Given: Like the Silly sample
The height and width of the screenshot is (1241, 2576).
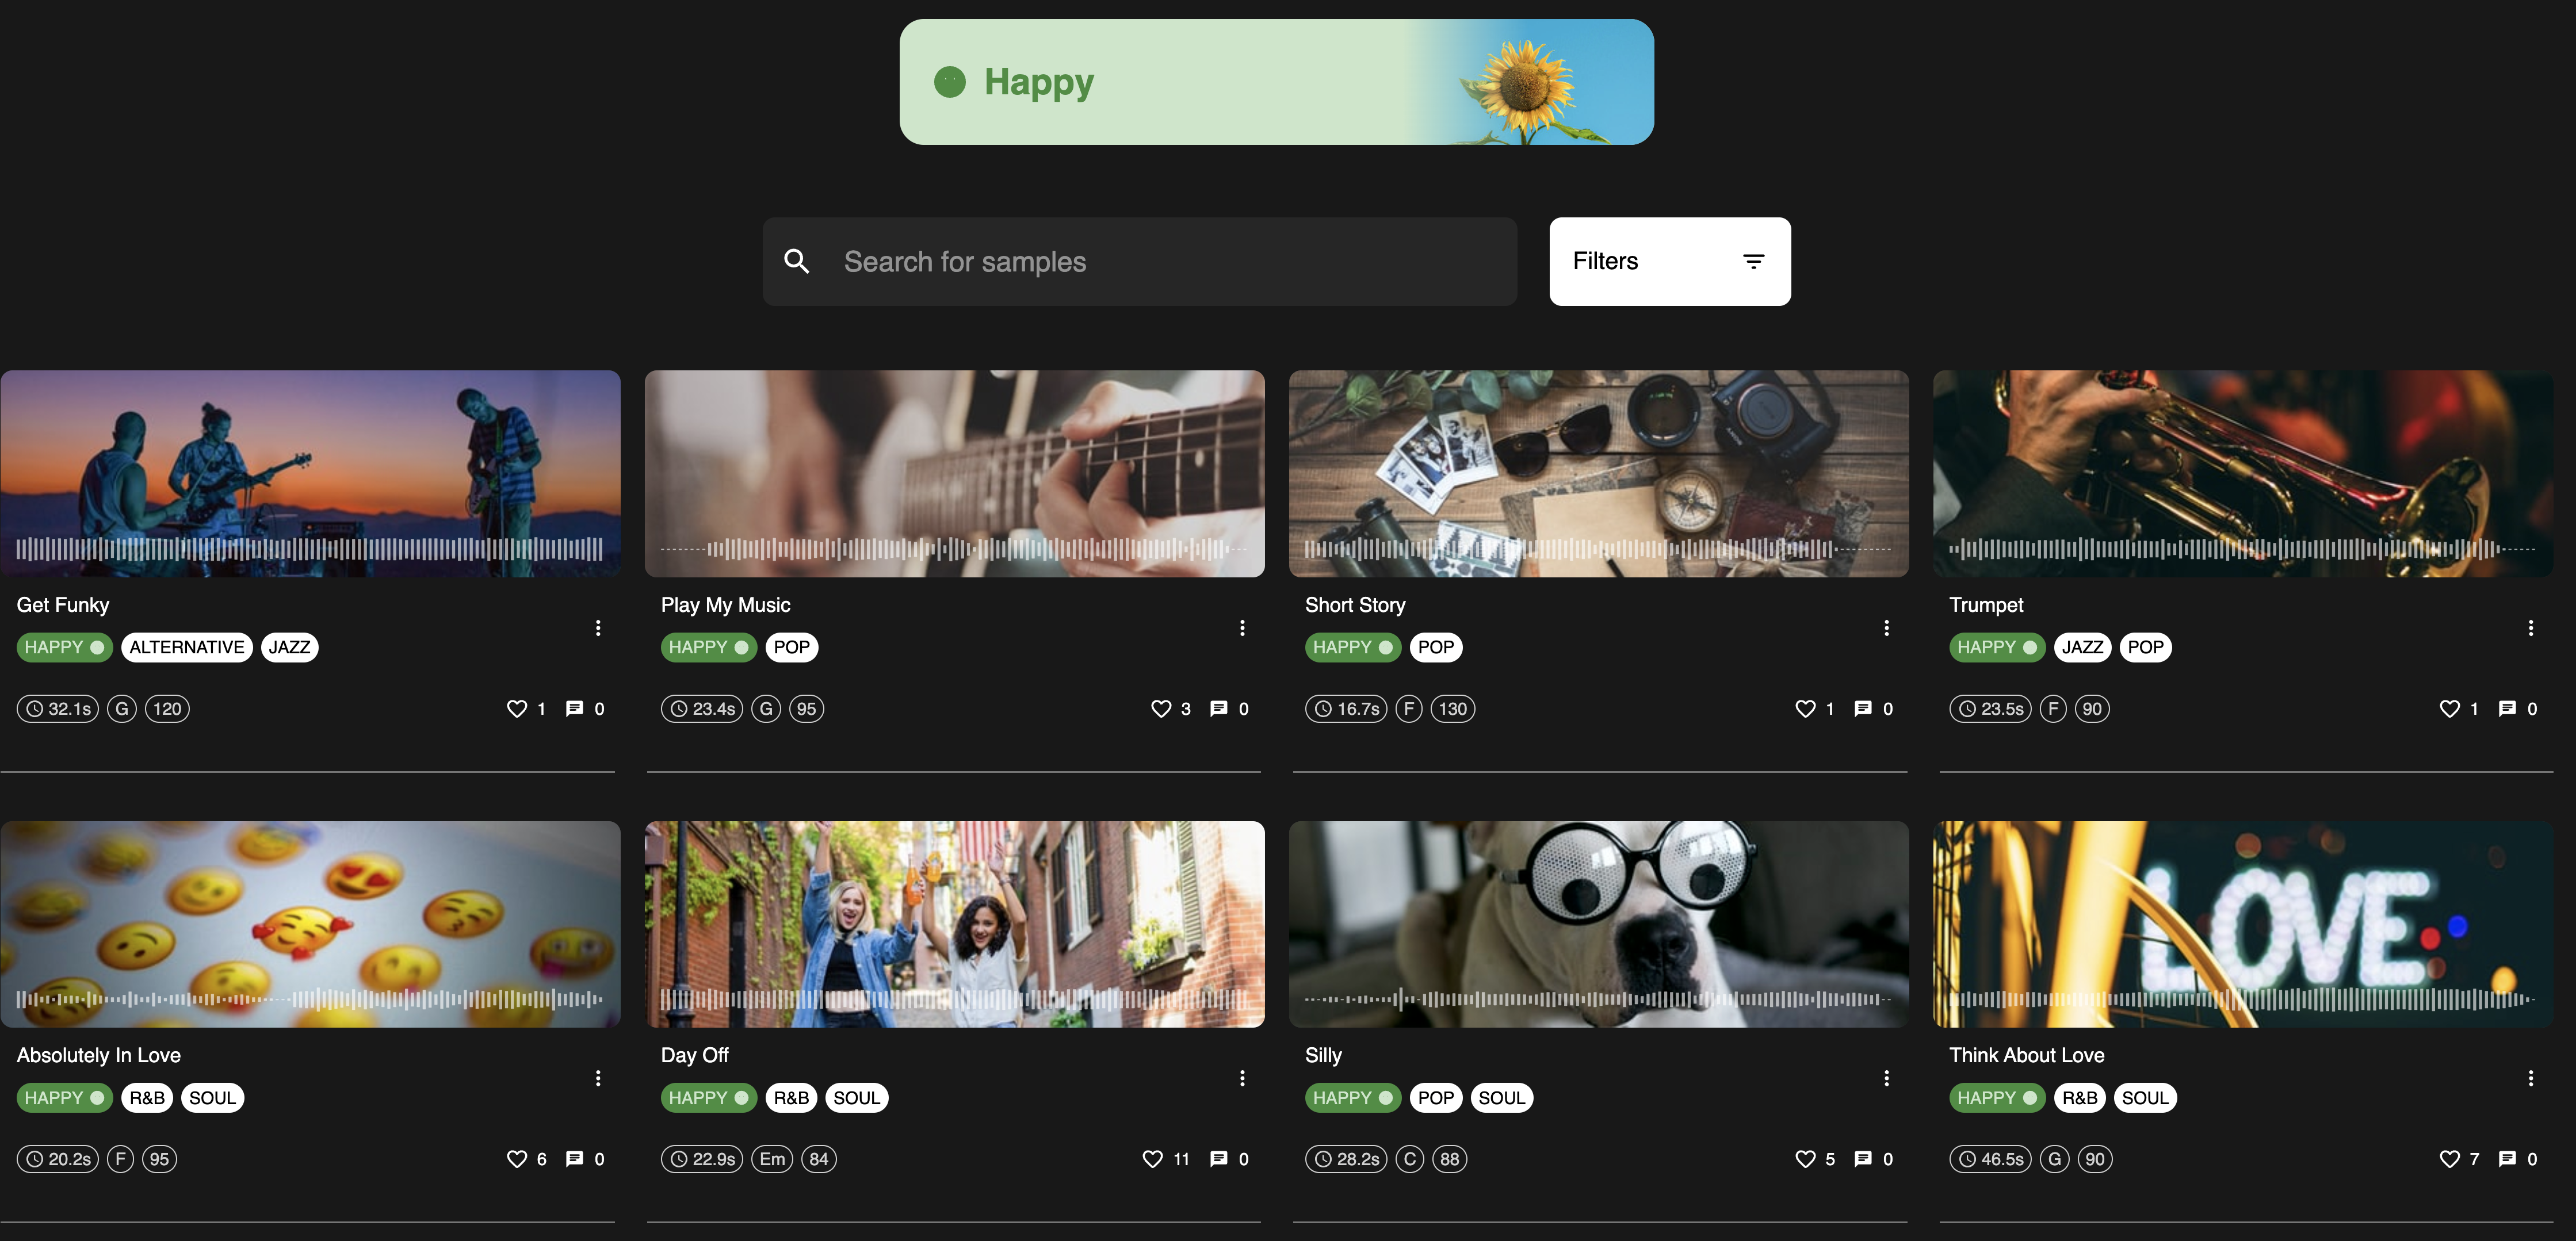Looking at the screenshot, I should pyautogui.click(x=1804, y=1159).
